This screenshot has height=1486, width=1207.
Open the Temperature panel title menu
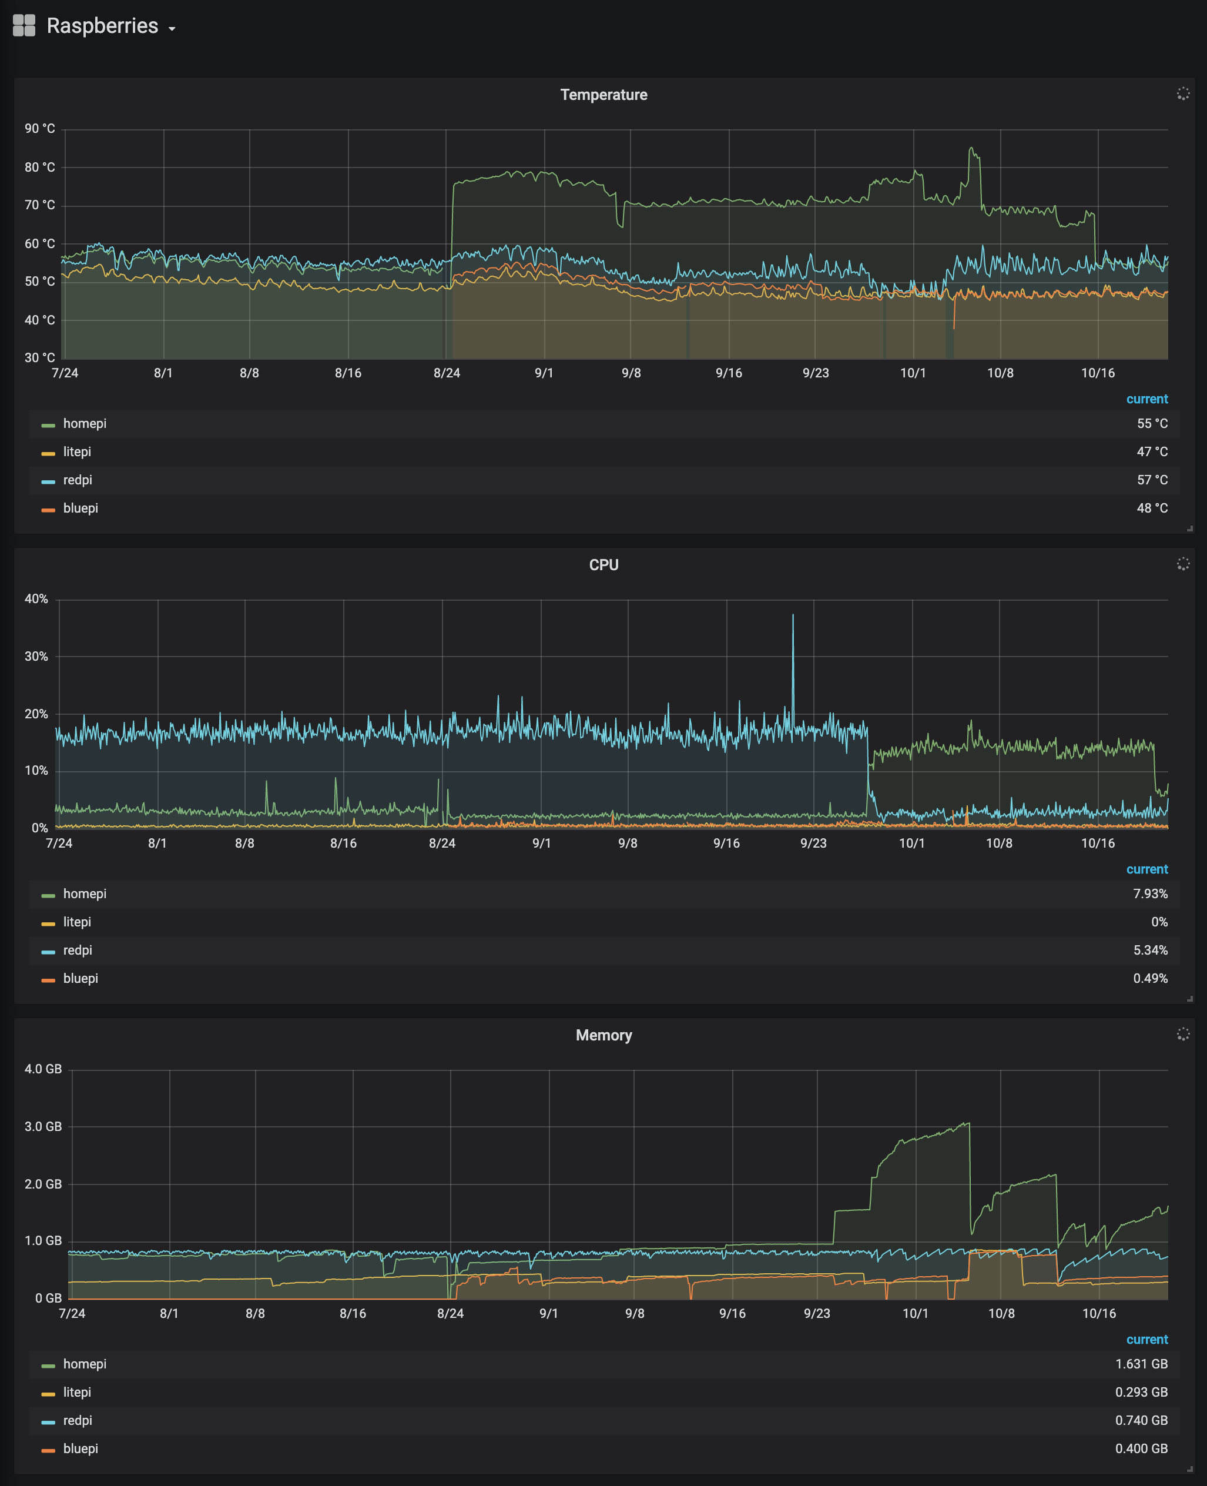(x=603, y=95)
